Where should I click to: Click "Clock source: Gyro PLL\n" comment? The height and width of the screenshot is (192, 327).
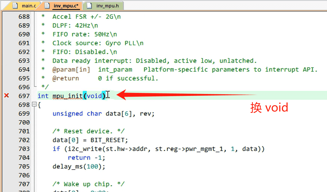pos(98,43)
